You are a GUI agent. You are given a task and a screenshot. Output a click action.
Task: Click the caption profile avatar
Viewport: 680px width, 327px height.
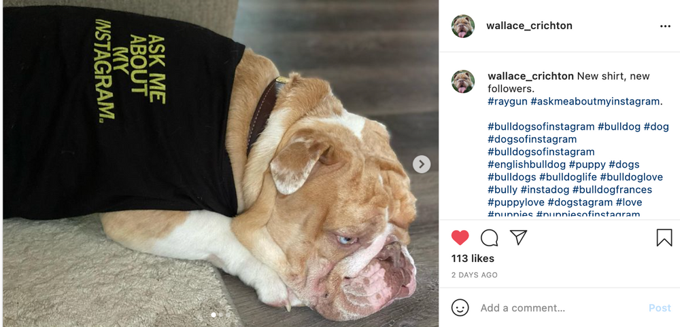(x=463, y=81)
